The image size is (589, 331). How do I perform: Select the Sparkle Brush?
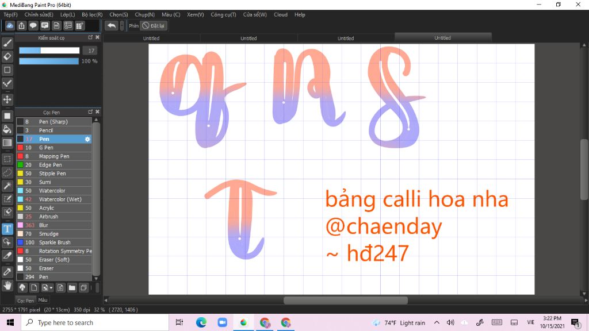pyautogui.click(x=54, y=243)
